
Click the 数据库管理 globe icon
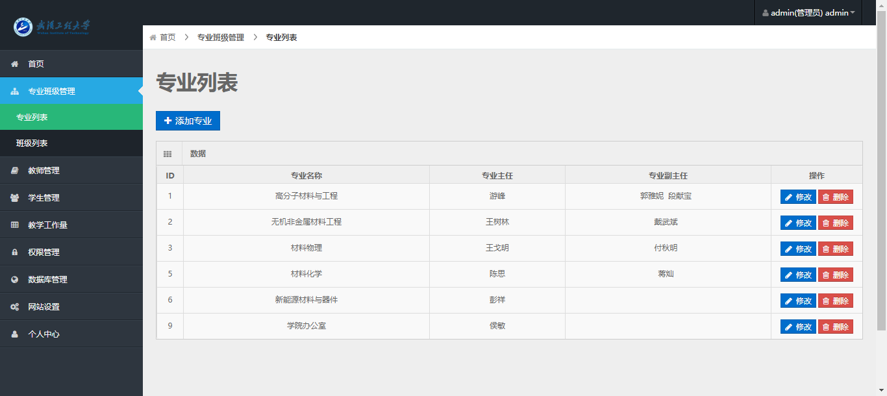[15, 280]
